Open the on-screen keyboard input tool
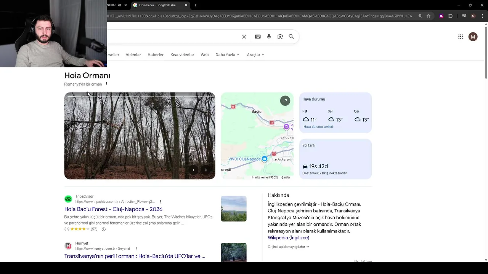Screen dimensions: 488x274 coord(258,37)
